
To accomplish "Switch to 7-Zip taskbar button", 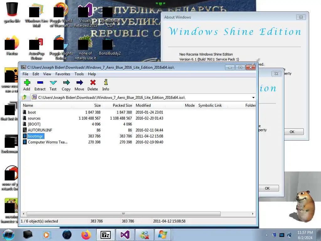I will (x=106, y=235).
